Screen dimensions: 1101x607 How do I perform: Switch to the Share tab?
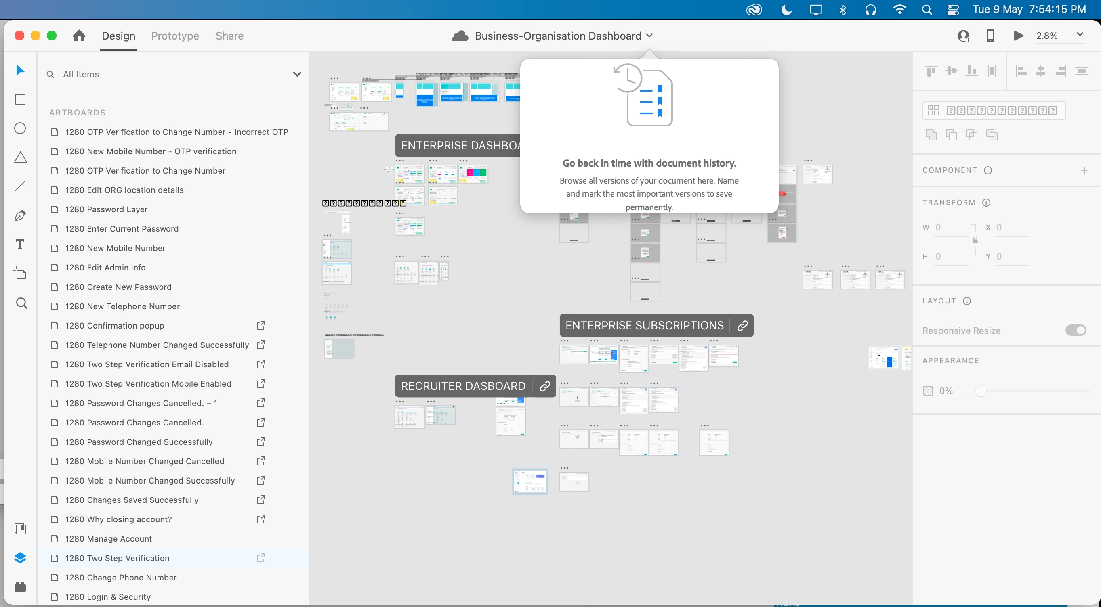(229, 36)
